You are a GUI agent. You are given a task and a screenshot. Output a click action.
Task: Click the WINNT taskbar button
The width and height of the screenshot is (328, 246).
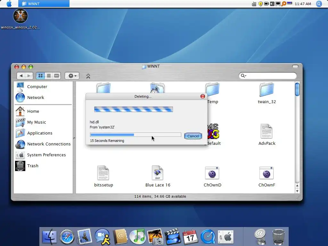[x=44, y=4]
